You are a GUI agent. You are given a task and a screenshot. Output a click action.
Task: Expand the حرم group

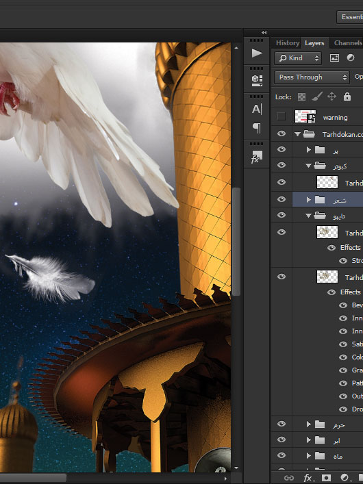coord(308,424)
